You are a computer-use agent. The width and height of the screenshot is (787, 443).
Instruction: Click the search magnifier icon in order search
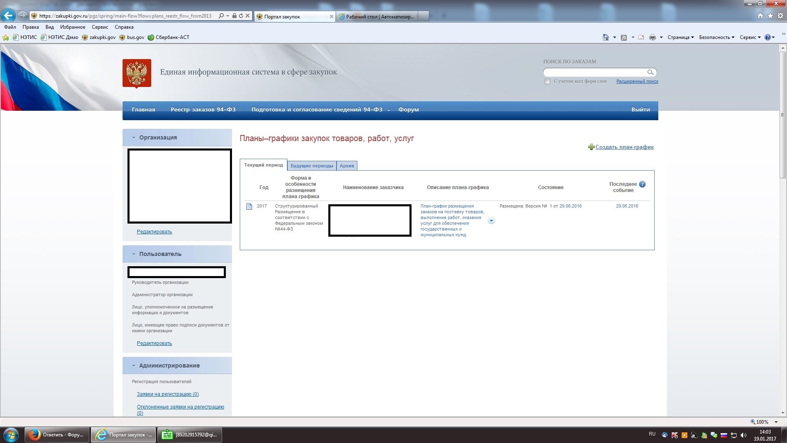[650, 72]
